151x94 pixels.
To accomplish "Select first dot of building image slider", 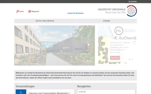I will (x=88, y=61).
